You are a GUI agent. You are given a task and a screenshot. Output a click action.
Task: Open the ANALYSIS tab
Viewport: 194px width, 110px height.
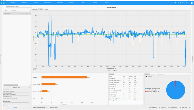coord(24,3)
